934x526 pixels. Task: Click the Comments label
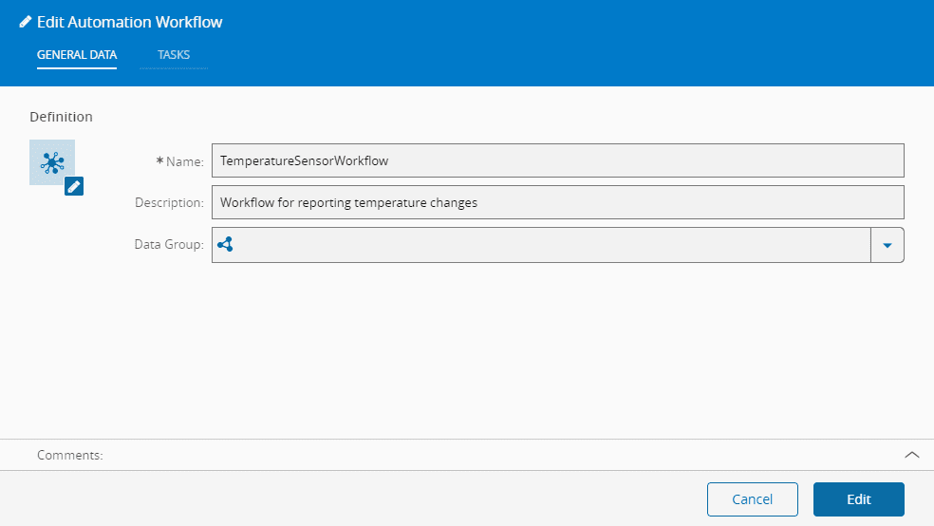tap(69, 456)
